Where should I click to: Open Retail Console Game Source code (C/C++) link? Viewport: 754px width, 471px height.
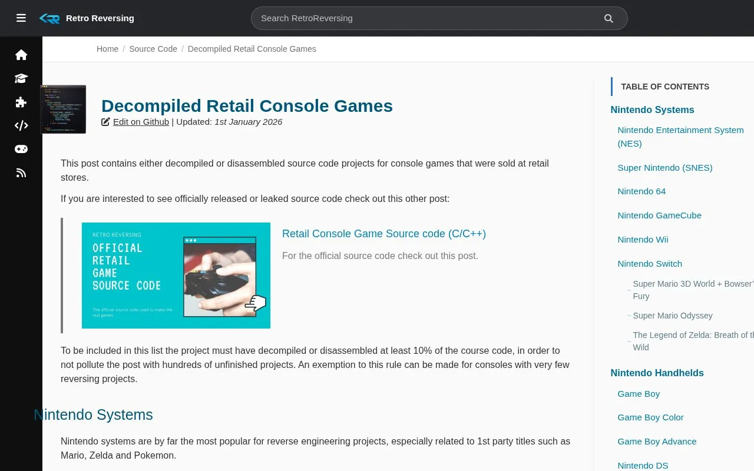pos(384,234)
